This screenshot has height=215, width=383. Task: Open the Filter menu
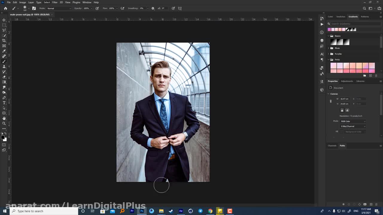click(x=55, y=2)
